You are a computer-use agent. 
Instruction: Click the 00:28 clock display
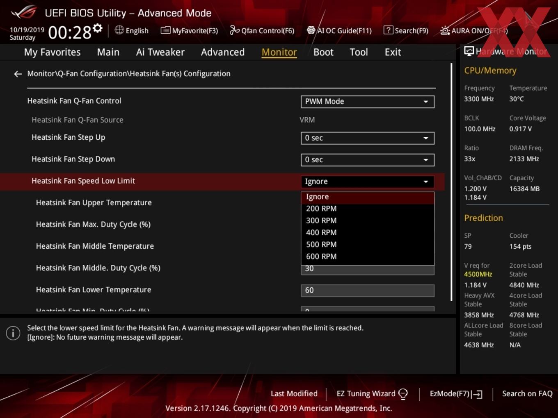(70, 33)
